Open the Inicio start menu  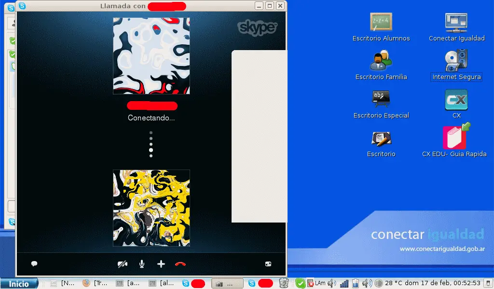pyautogui.click(x=19, y=284)
